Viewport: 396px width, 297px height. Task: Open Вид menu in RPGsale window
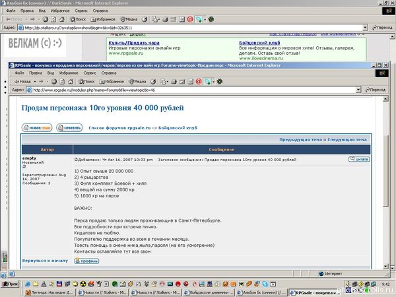(x=51, y=73)
